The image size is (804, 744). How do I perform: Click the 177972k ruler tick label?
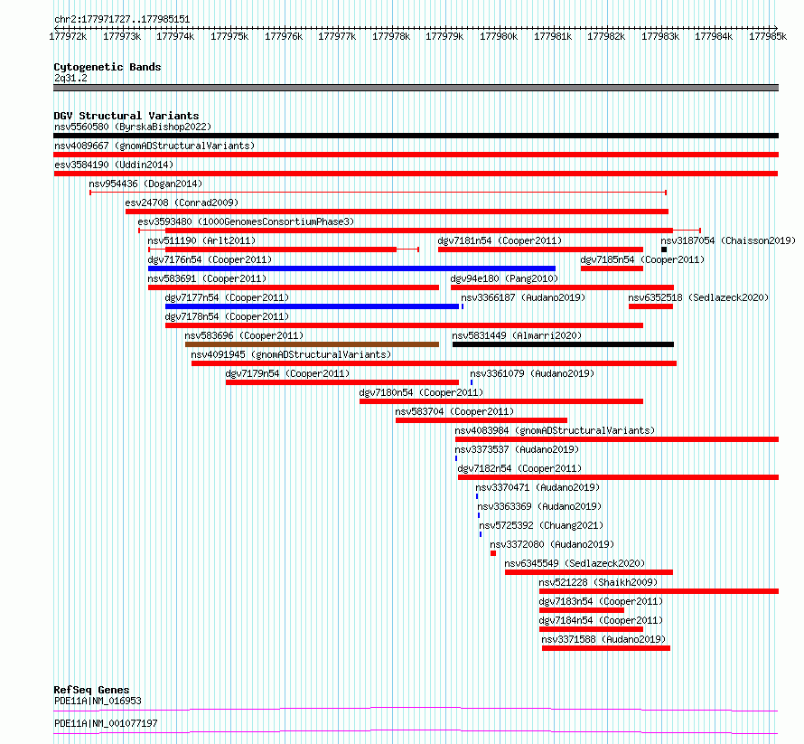pyautogui.click(x=68, y=36)
